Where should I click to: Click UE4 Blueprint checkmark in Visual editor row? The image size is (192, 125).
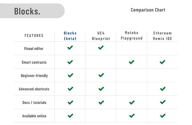(x=101, y=48)
